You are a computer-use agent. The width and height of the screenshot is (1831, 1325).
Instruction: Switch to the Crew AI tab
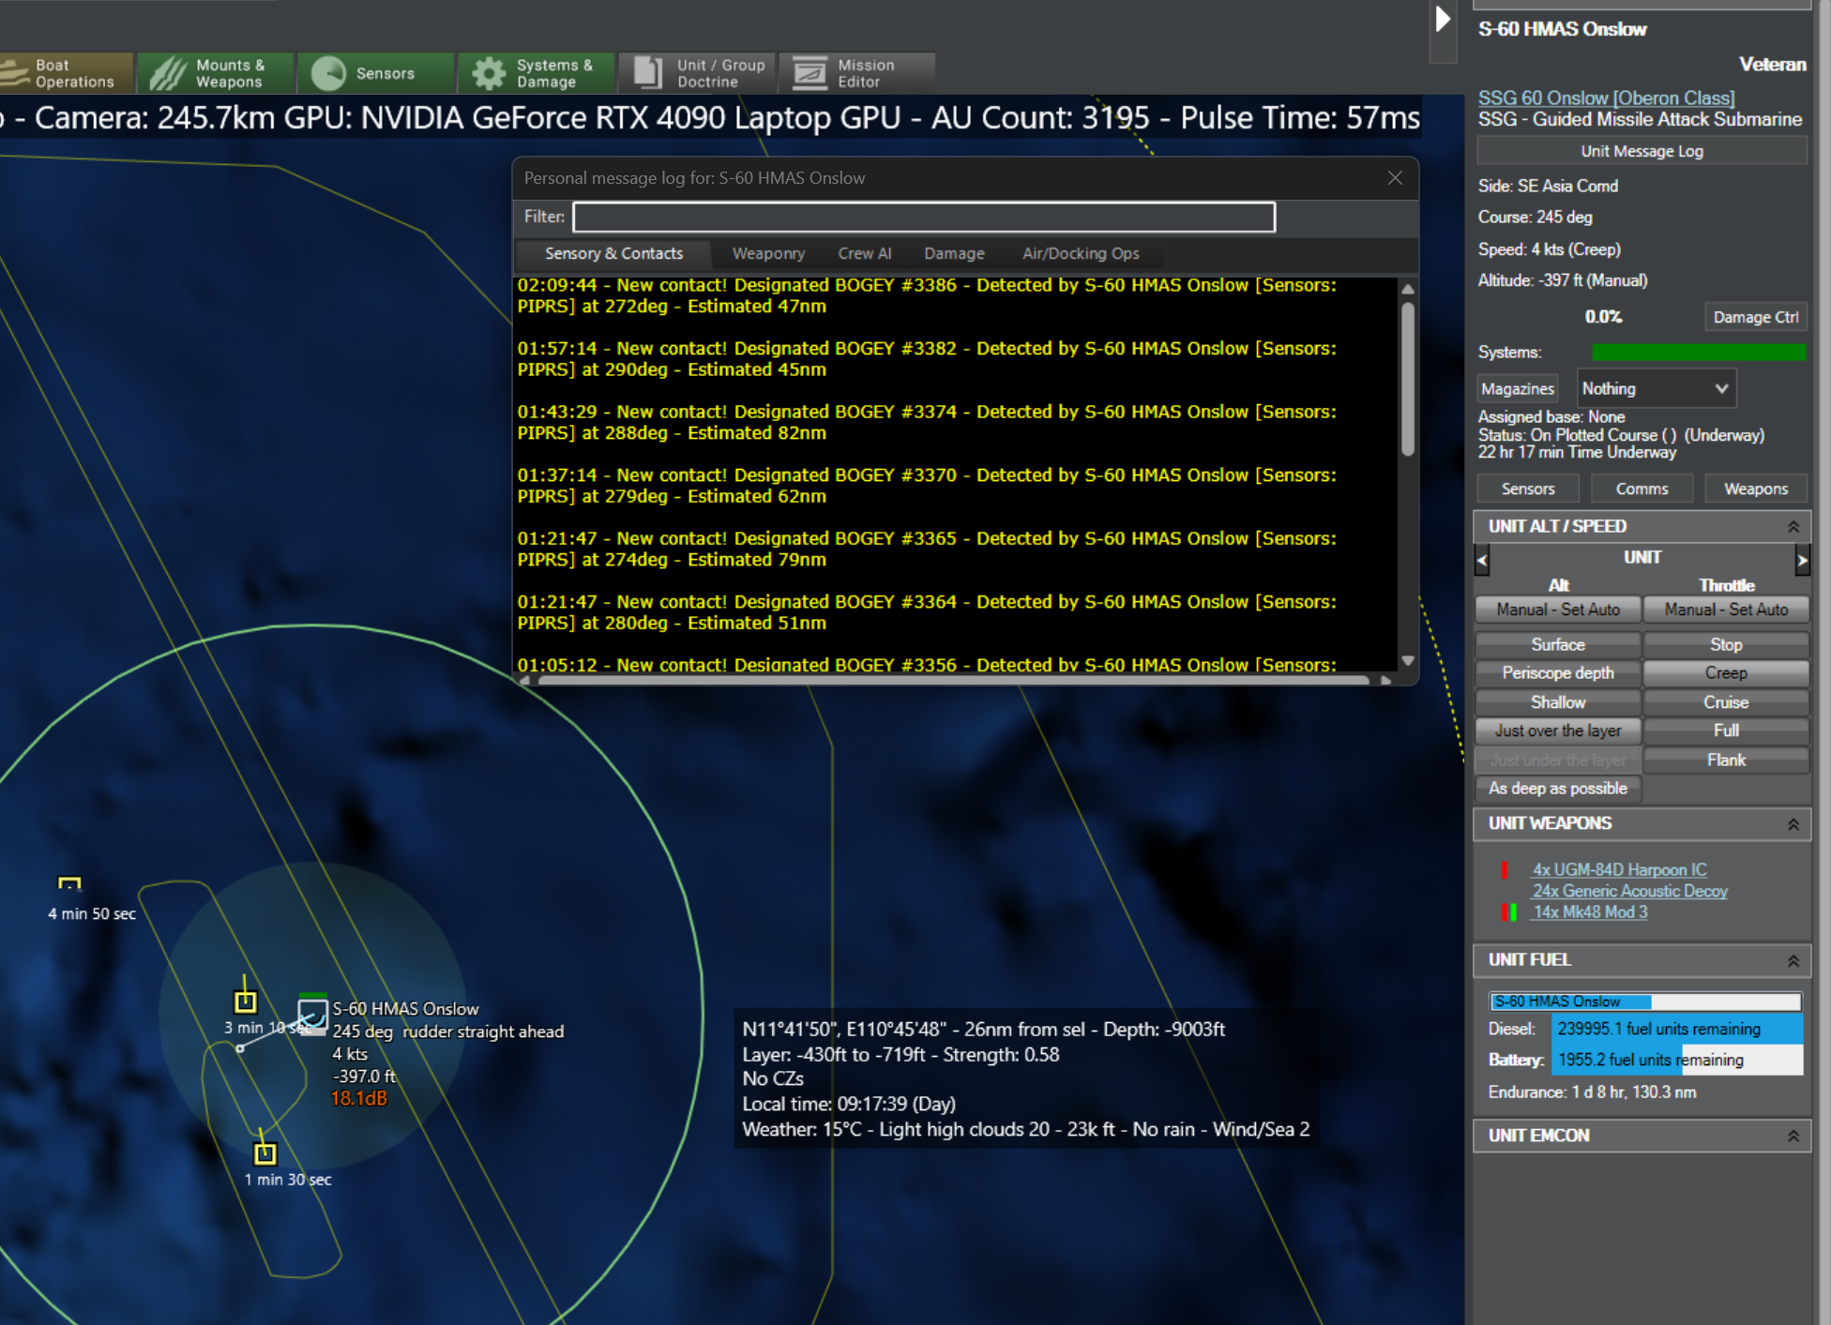(x=864, y=253)
